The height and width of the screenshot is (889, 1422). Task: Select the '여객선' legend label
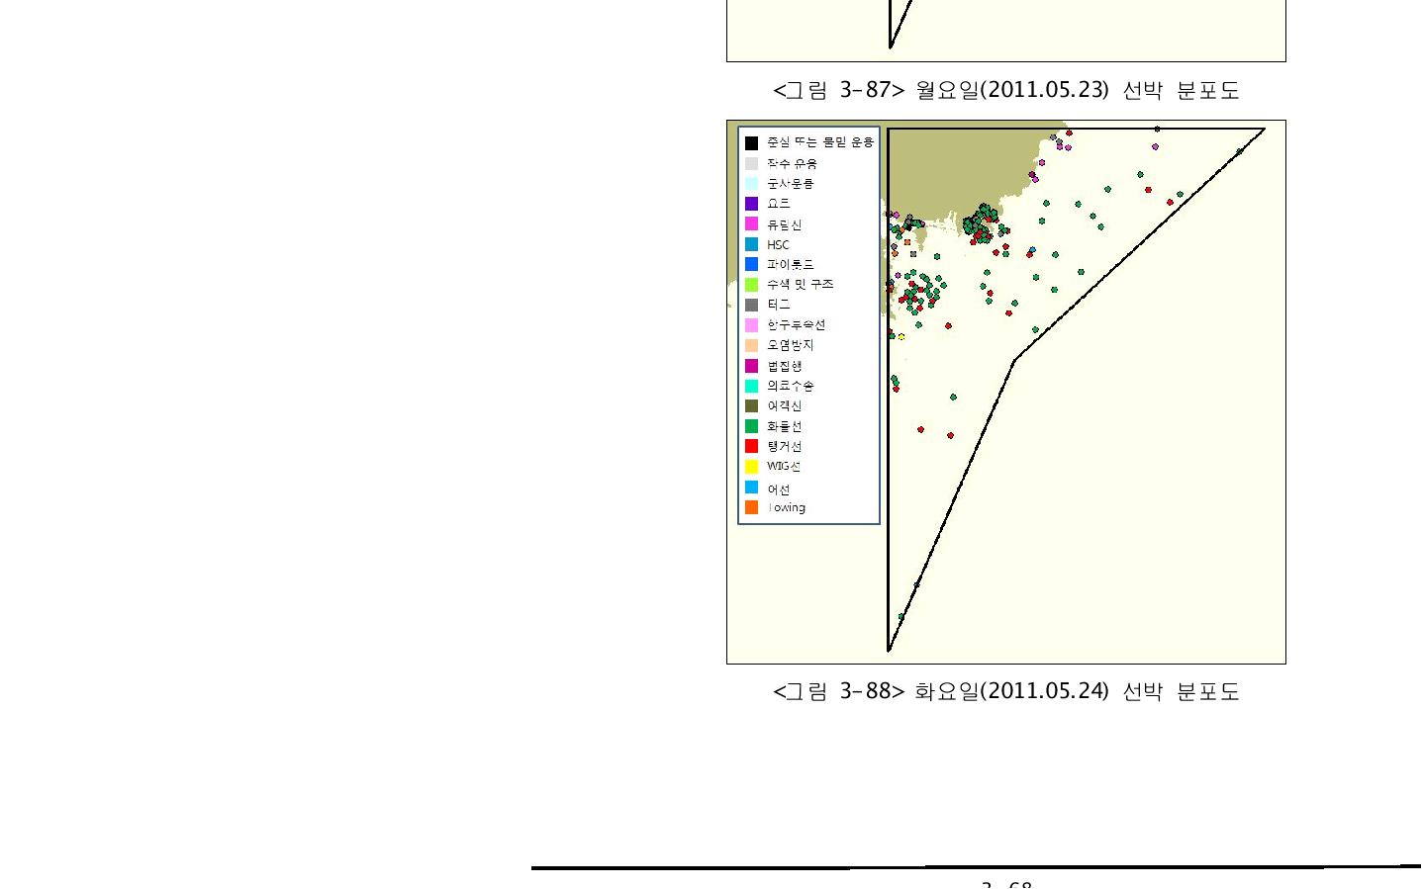785,406
